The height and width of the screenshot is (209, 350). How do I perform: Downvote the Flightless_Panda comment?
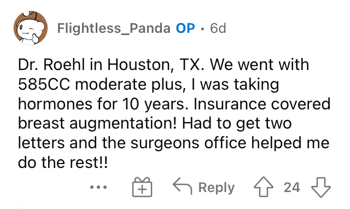point(321,187)
